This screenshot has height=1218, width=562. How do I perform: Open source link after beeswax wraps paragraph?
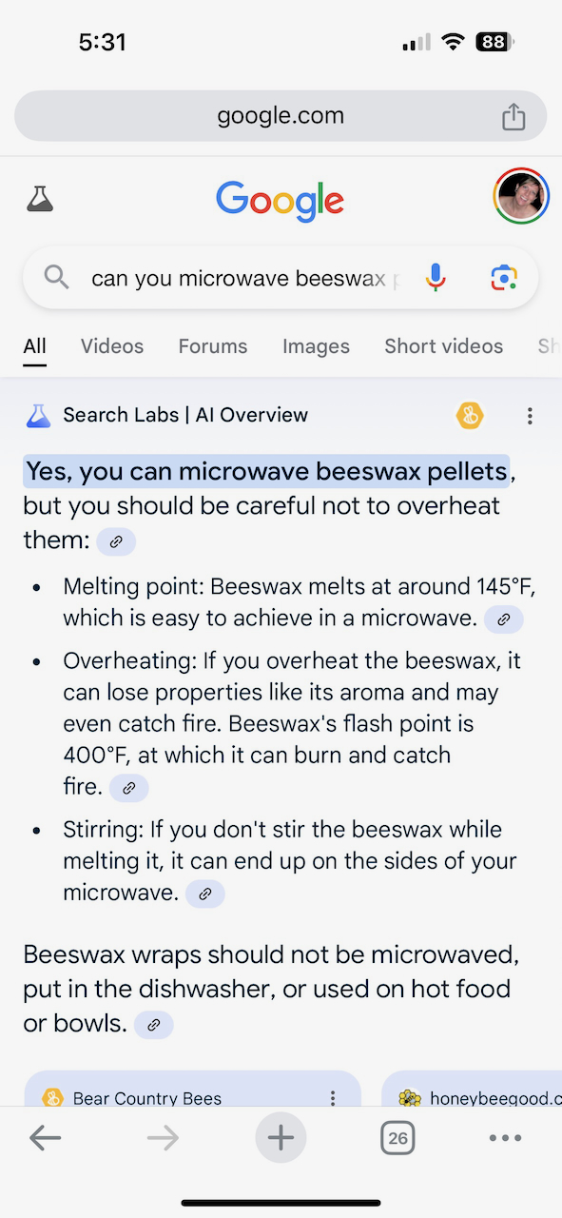(x=154, y=1025)
